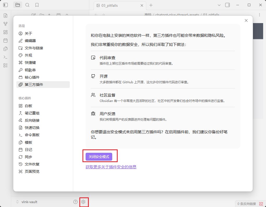Open quick switcher icon in left ribbon
This screenshot has height=207, width=266.
(x=5, y=16)
